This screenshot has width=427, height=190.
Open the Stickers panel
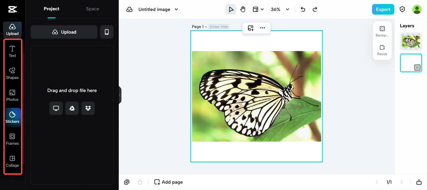coord(12,117)
